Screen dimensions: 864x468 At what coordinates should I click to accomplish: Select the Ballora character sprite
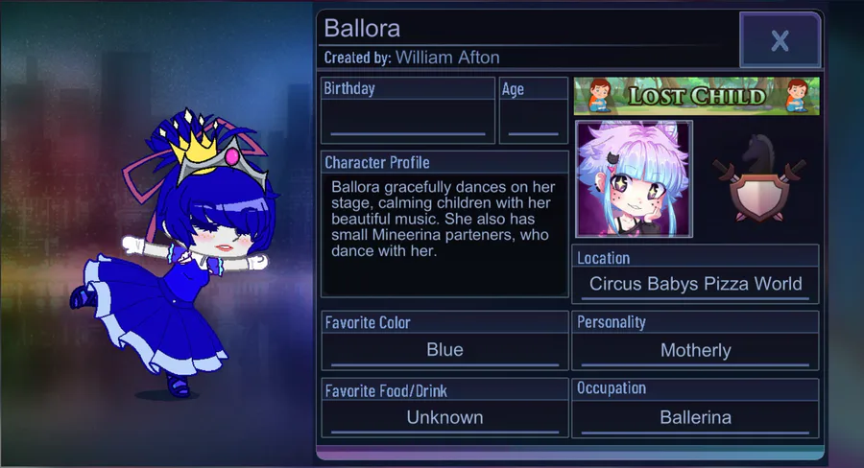177,252
